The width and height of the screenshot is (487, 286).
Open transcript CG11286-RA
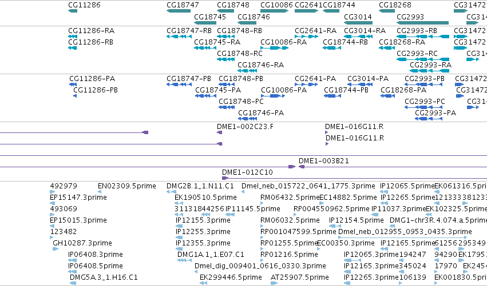coord(92,31)
